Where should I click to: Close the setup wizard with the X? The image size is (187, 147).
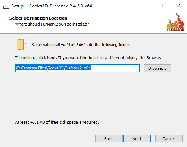178,6
